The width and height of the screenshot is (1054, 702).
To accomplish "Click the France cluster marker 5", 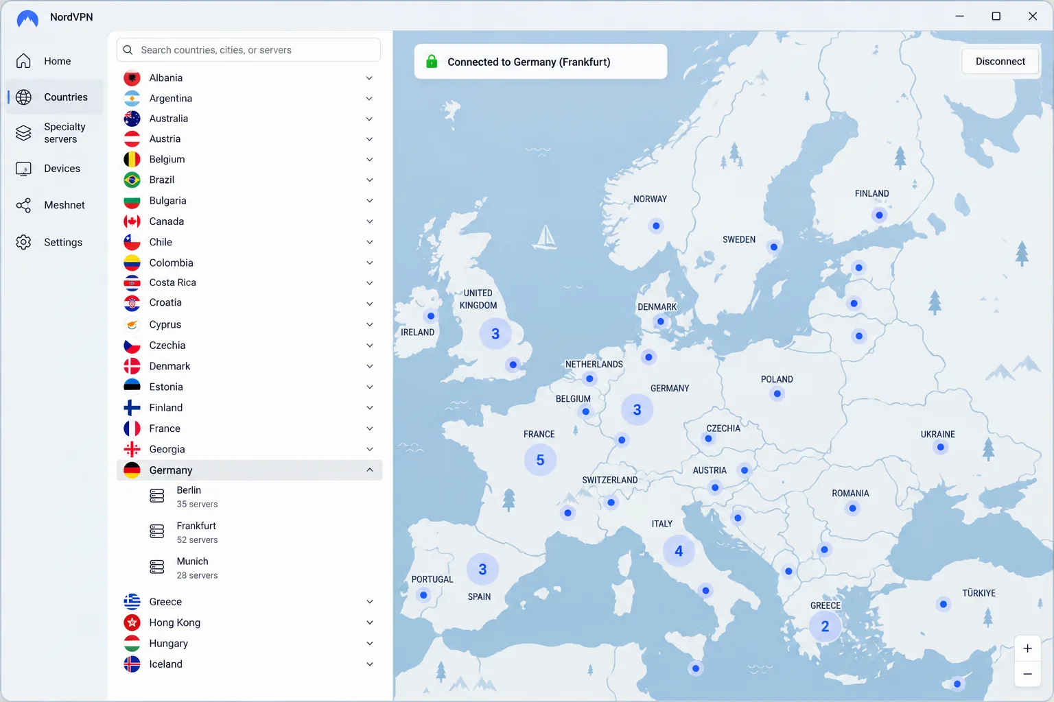I will tap(540, 460).
